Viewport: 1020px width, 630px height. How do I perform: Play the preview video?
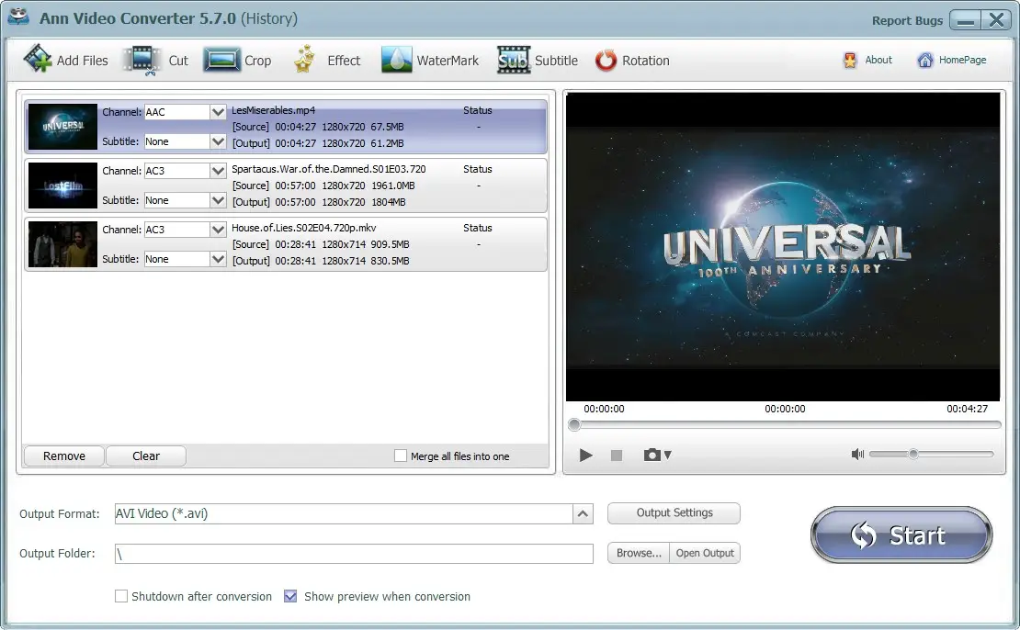pyautogui.click(x=585, y=456)
